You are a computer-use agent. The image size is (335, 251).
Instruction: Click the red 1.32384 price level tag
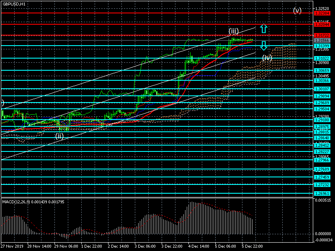pyautogui.click(x=322, y=13)
